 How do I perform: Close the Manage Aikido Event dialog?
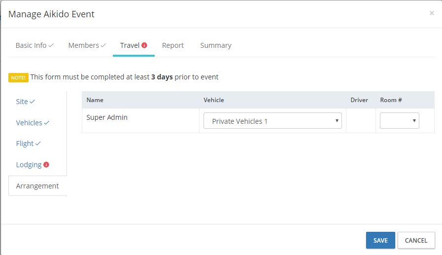click(x=432, y=13)
